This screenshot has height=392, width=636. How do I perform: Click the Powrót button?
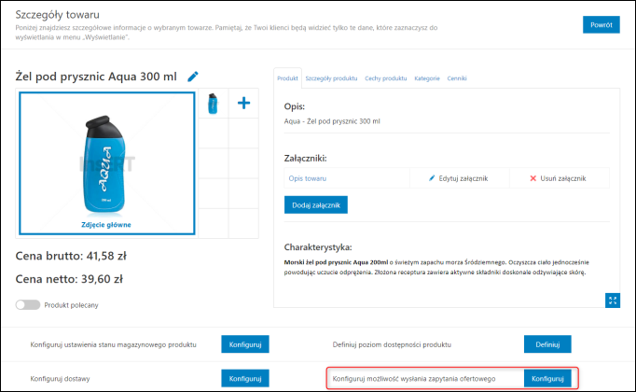pos(601,25)
